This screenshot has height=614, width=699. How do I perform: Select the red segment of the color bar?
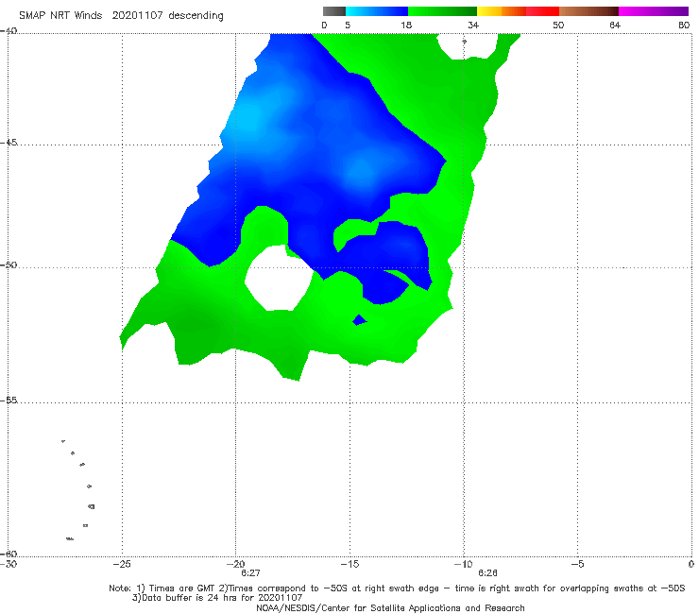tap(543, 11)
